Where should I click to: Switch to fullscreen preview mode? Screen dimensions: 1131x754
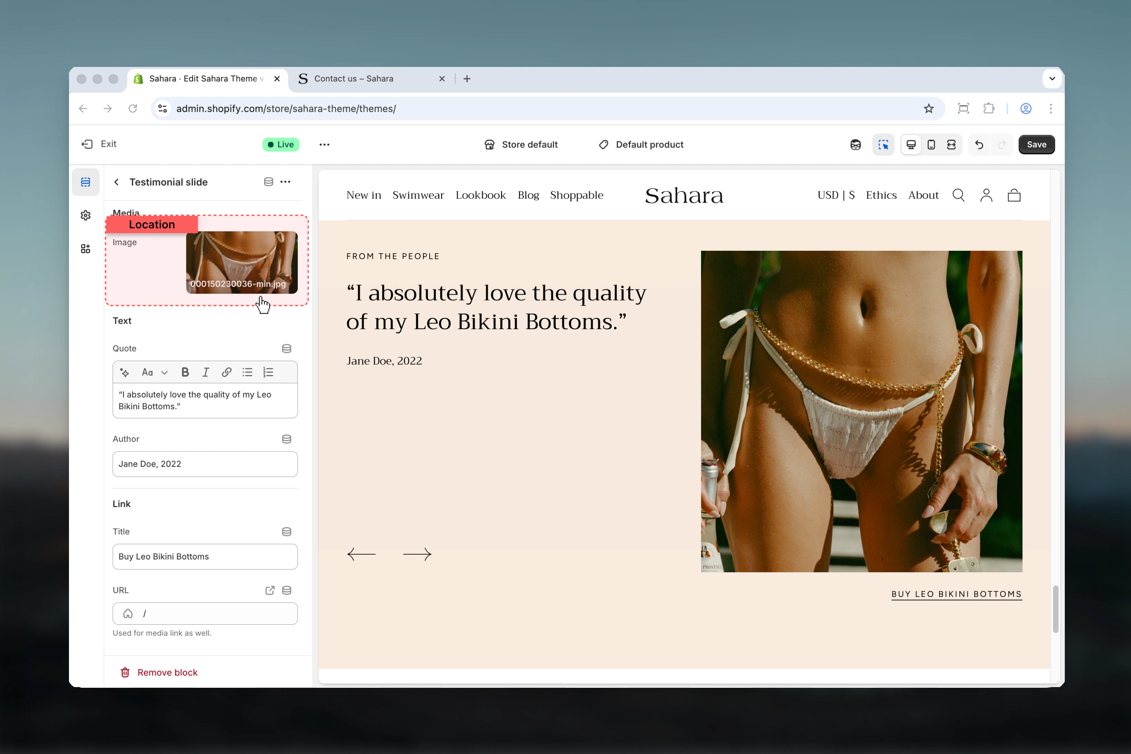[951, 145]
